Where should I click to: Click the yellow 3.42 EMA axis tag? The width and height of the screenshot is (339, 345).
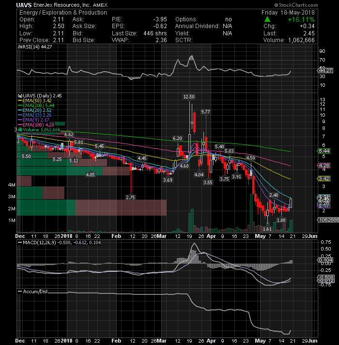click(x=324, y=179)
